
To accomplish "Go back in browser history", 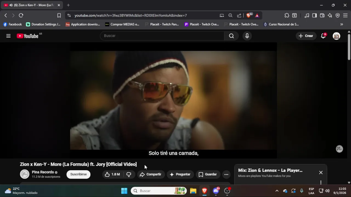I will (6, 15).
